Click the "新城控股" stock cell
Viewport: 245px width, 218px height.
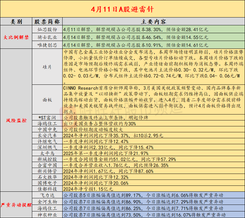point(47,159)
